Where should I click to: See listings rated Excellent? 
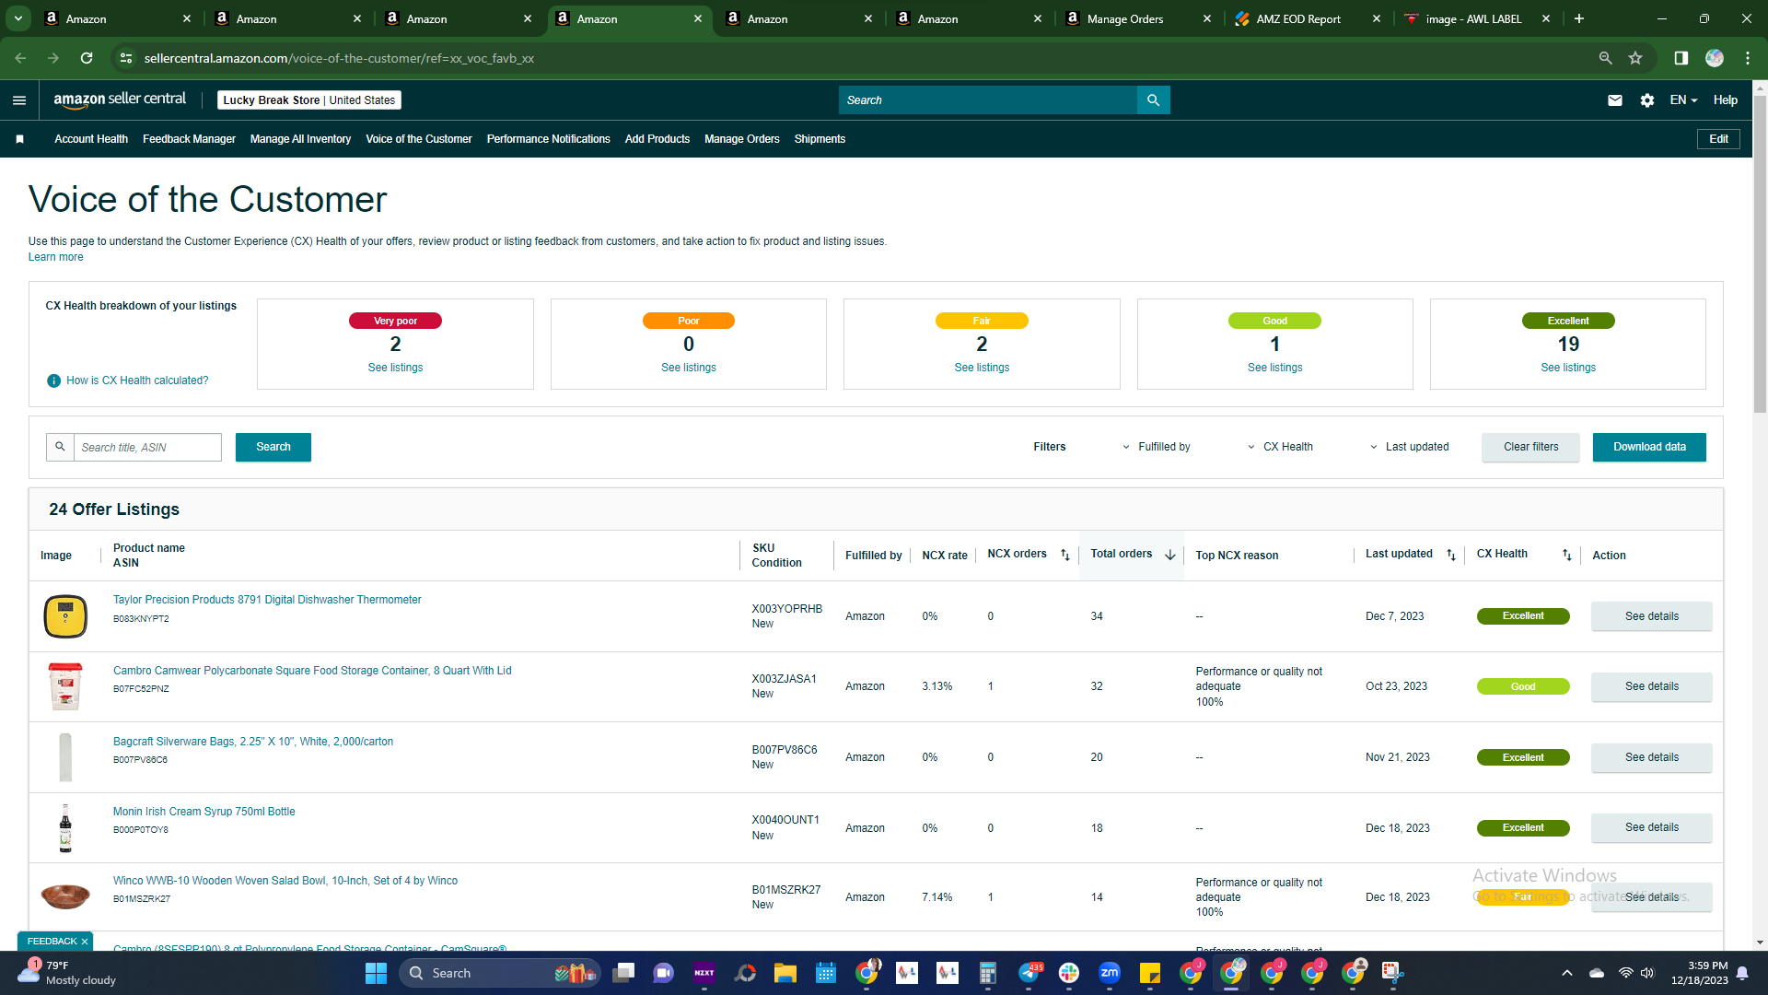point(1568,368)
